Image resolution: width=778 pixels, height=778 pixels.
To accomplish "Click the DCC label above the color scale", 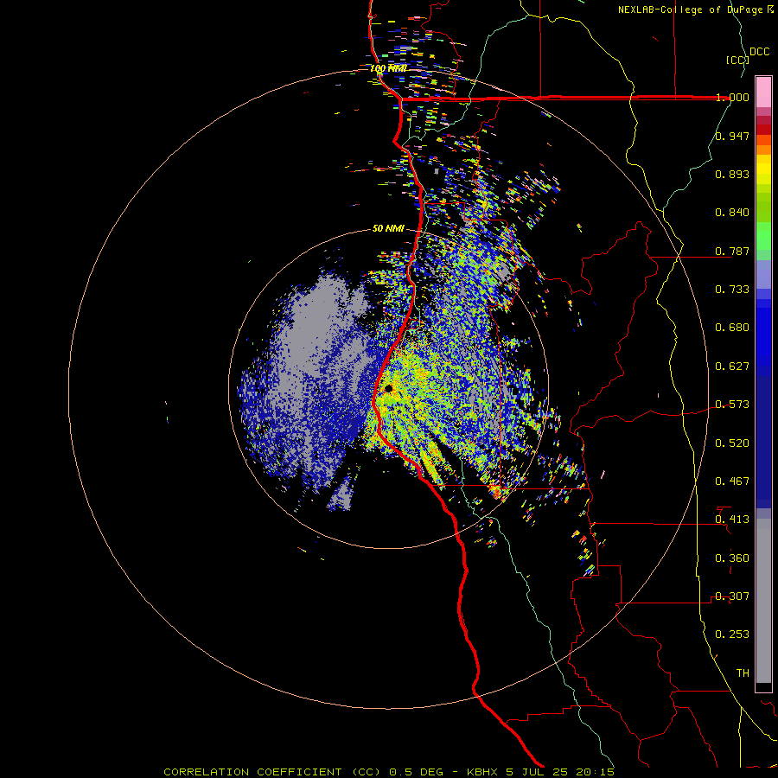I will coord(760,52).
